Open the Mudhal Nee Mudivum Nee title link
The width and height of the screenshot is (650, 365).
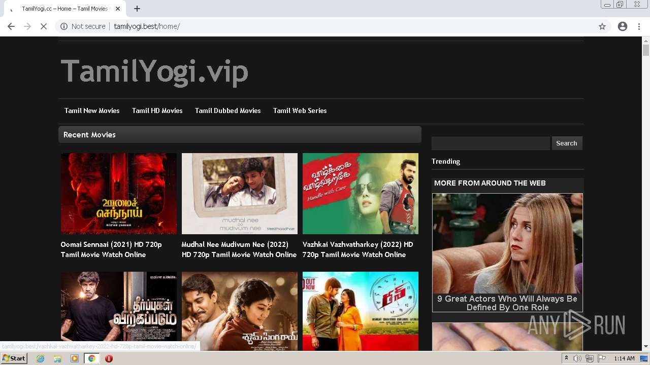coord(239,249)
